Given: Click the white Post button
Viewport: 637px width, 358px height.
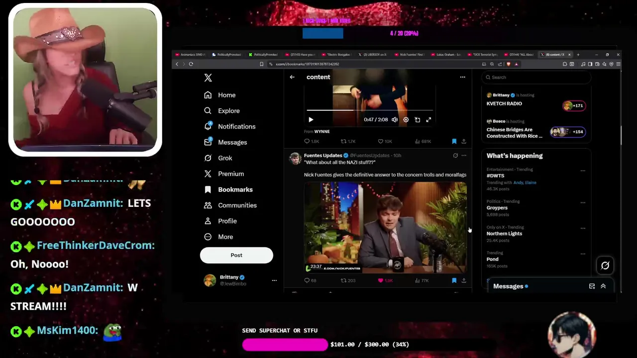Looking at the screenshot, I should [x=236, y=255].
